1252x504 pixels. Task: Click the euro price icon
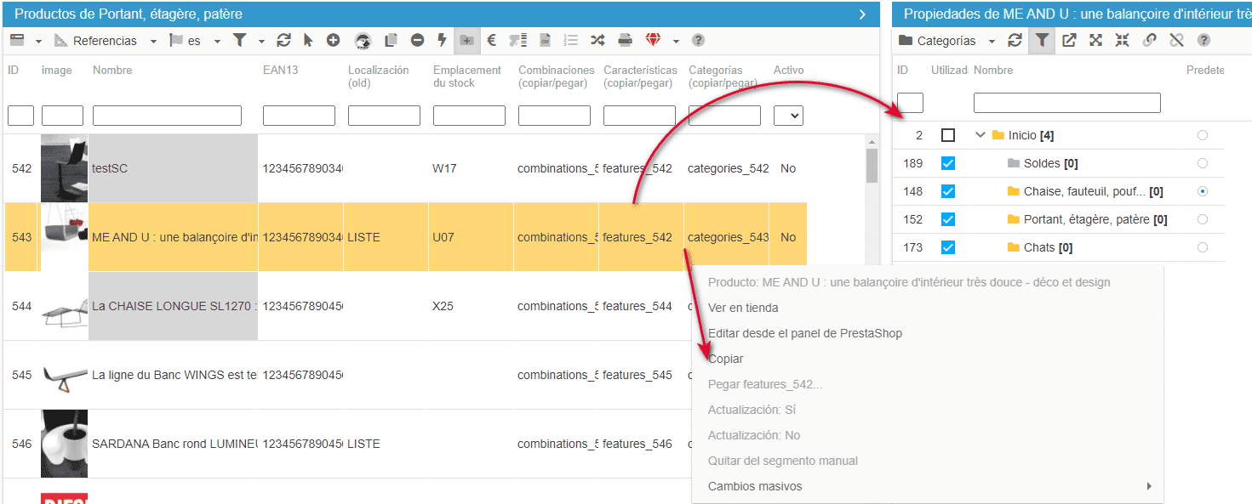click(492, 40)
